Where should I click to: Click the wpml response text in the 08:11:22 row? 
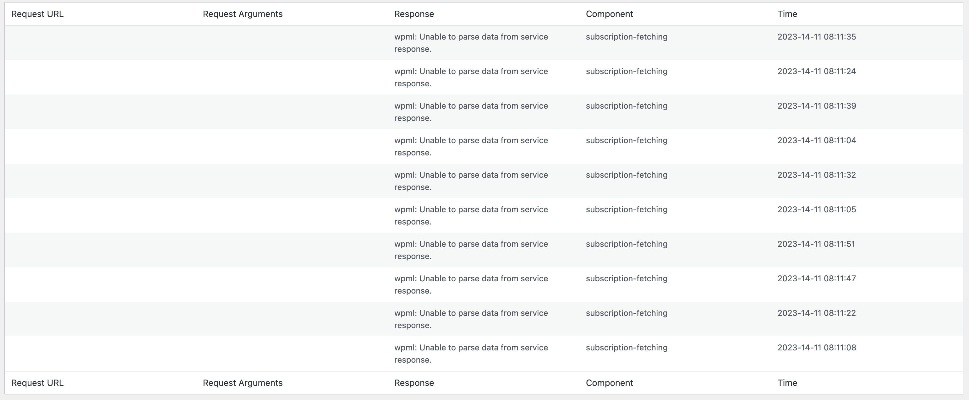point(471,320)
